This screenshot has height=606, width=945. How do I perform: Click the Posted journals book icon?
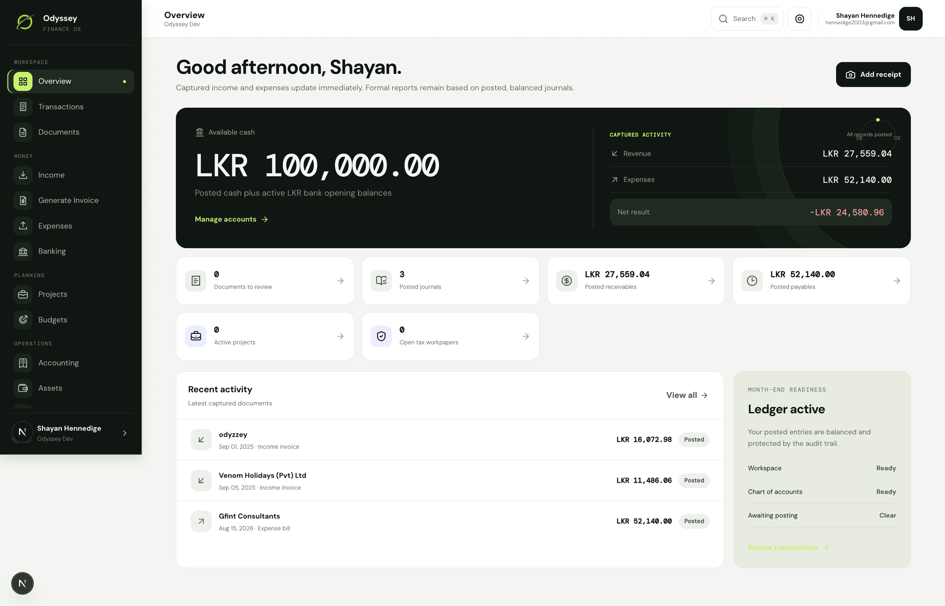click(x=381, y=281)
